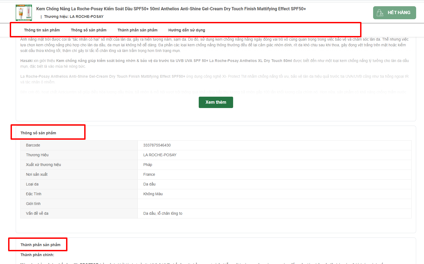
Task: Click the France value
Action: [149, 174]
